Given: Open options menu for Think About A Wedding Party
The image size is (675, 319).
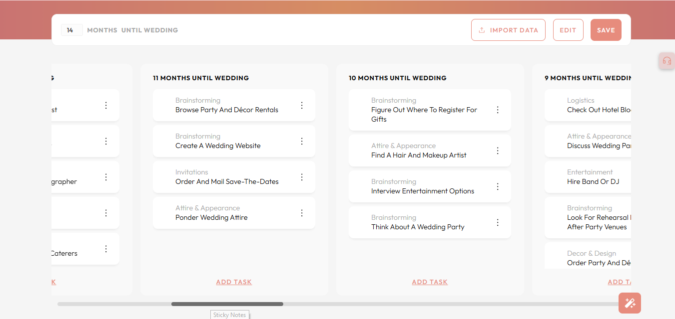Looking at the screenshot, I should [x=498, y=222].
